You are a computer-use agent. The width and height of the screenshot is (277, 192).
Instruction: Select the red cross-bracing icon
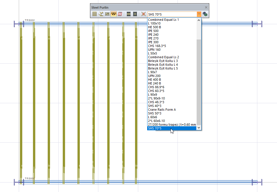[143, 14]
